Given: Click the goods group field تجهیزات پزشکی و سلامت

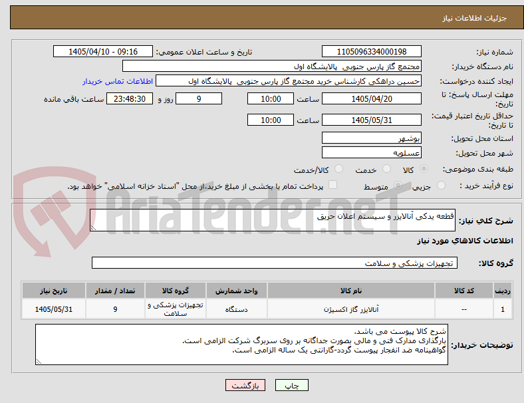Looking at the screenshot, I should [275, 263].
